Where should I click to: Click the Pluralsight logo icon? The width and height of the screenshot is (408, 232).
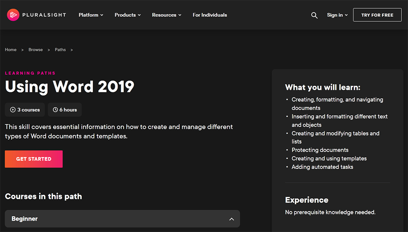point(13,15)
